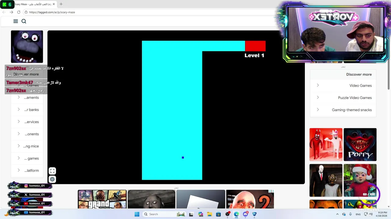Click the address bar URL field

click(150, 12)
